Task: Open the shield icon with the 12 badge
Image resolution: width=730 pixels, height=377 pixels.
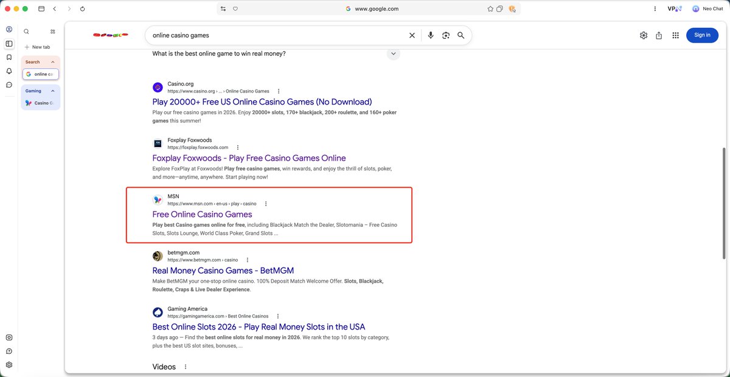Action: coord(512,9)
